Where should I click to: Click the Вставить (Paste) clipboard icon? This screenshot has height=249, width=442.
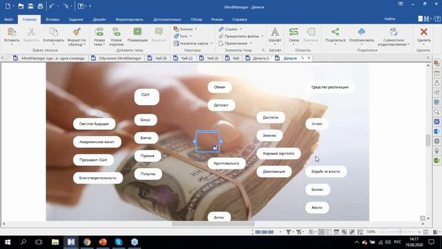click(x=12, y=32)
